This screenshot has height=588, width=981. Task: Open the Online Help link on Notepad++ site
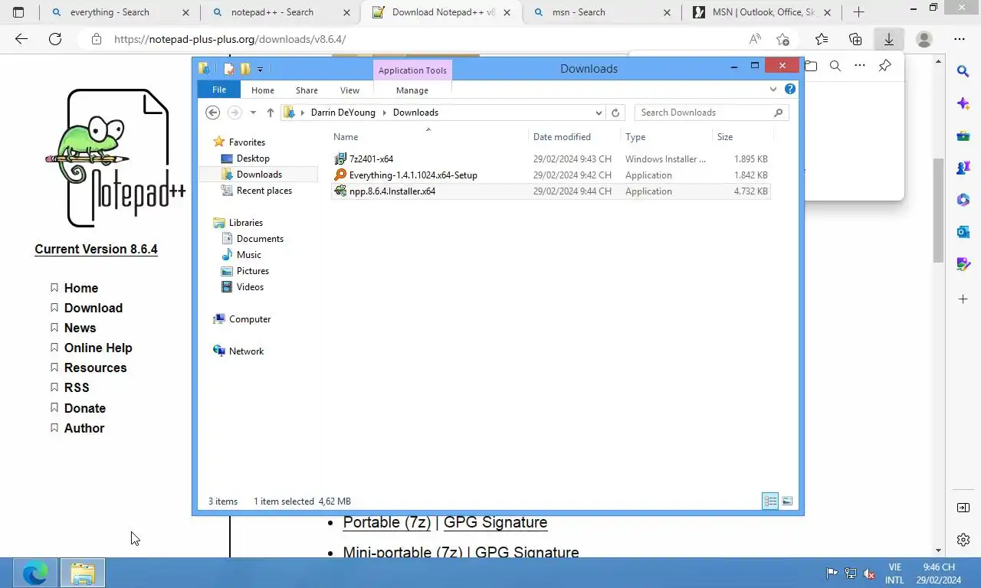(x=98, y=348)
